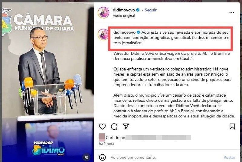
Task: Follow the account via Seguir
Action: (x=151, y=10)
